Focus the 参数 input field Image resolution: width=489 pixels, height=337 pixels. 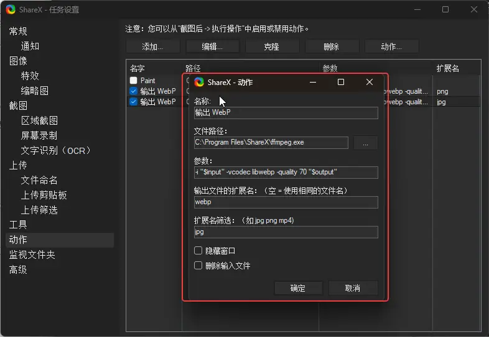[x=286, y=173]
